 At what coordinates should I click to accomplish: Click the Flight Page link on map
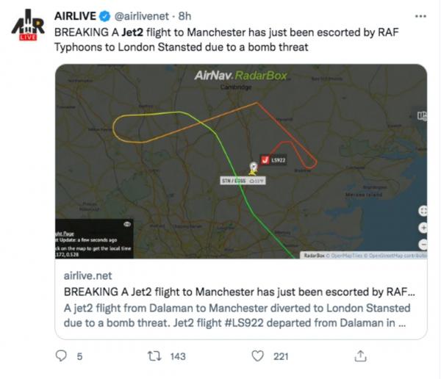coord(63,232)
